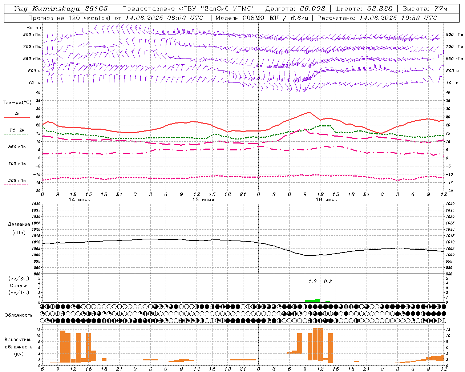
Task: Click the (гПа) pressure unit label
Action: [x=19, y=232]
